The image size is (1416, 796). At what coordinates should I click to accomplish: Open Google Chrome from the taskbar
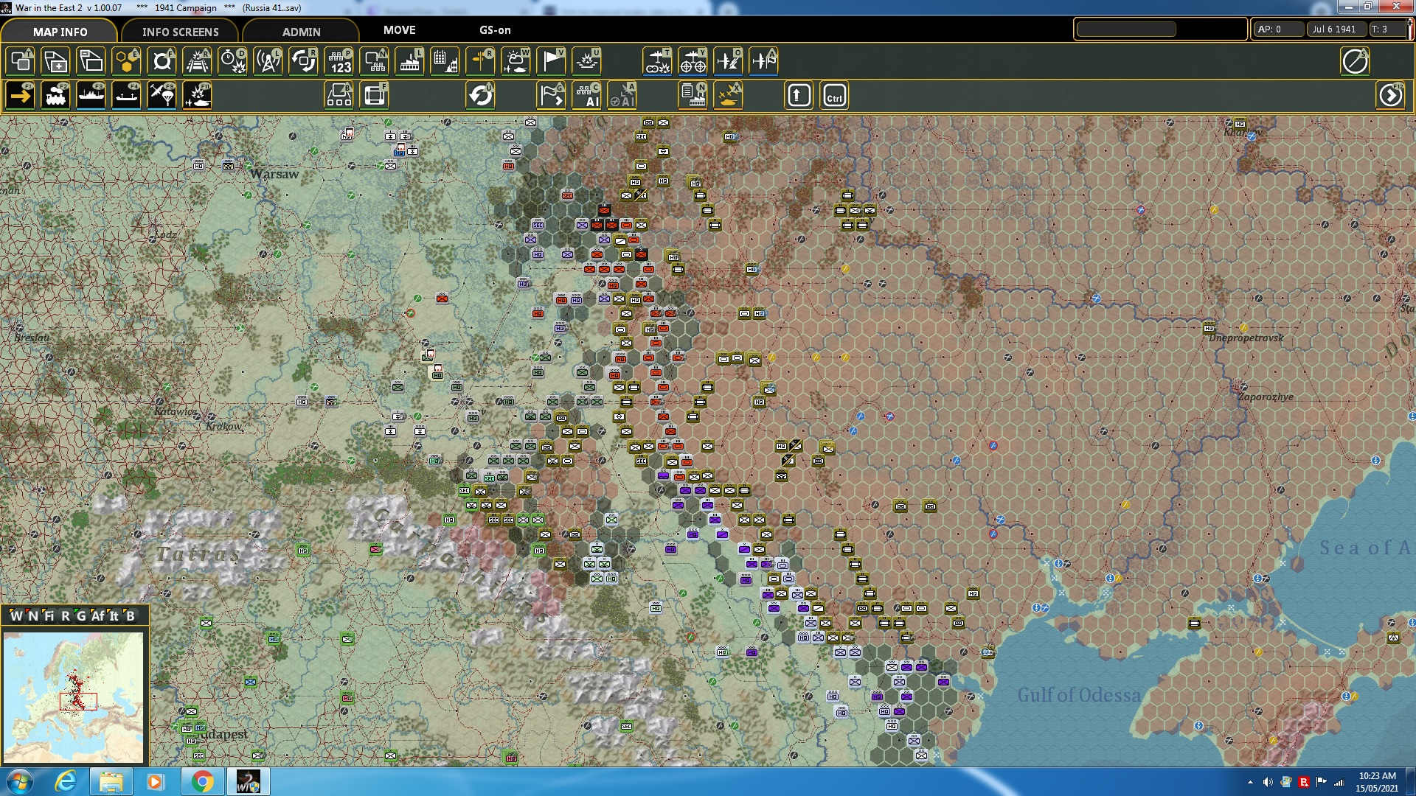[x=202, y=781]
